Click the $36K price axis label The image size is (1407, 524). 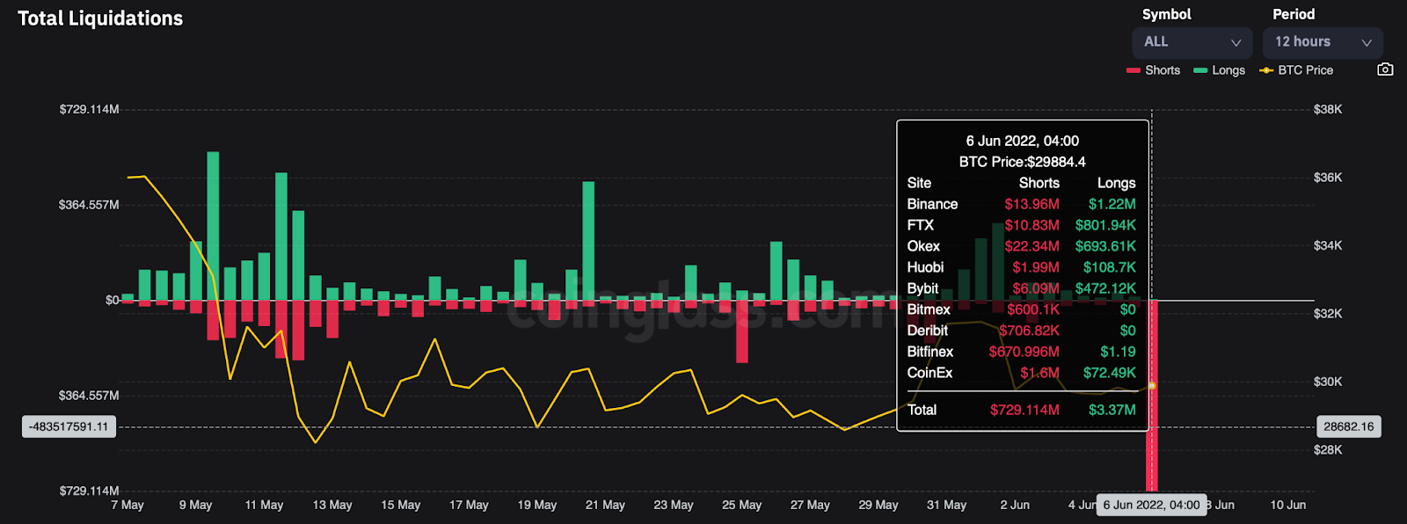click(x=1328, y=177)
